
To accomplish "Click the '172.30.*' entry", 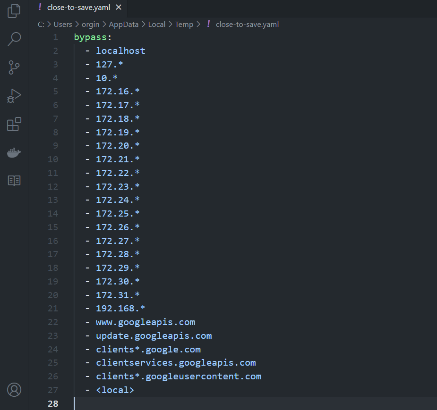I will (118, 282).
